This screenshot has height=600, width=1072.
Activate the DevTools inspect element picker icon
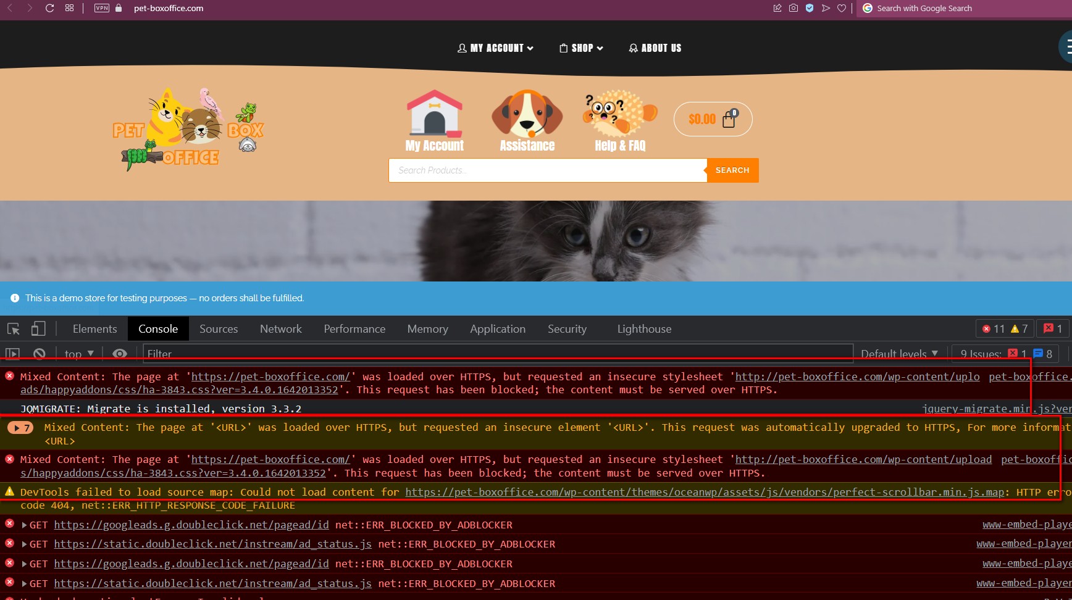[x=14, y=329]
